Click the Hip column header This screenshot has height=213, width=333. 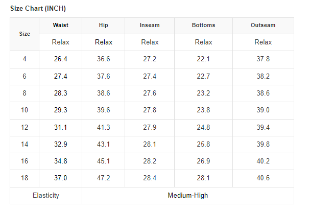tap(104, 25)
